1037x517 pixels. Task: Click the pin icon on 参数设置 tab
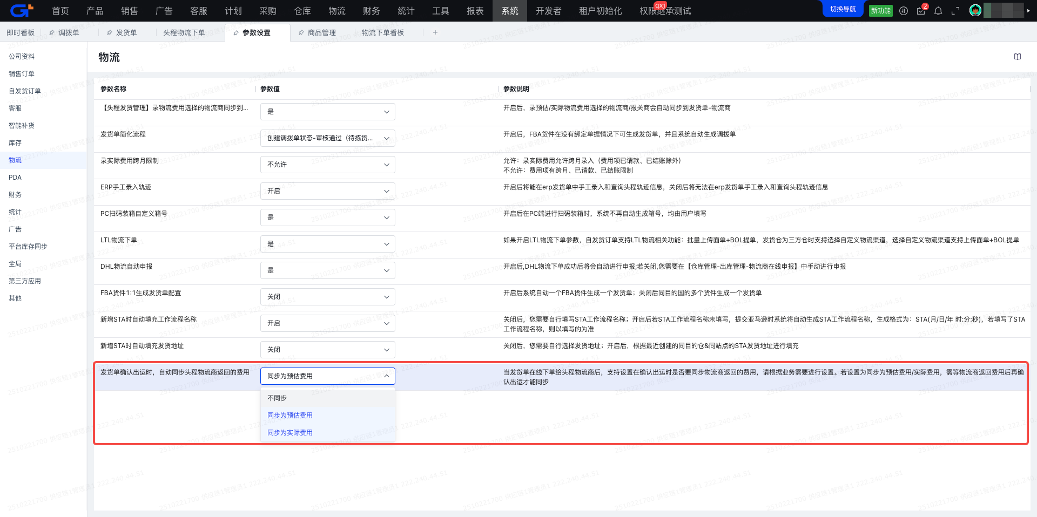tap(236, 33)
